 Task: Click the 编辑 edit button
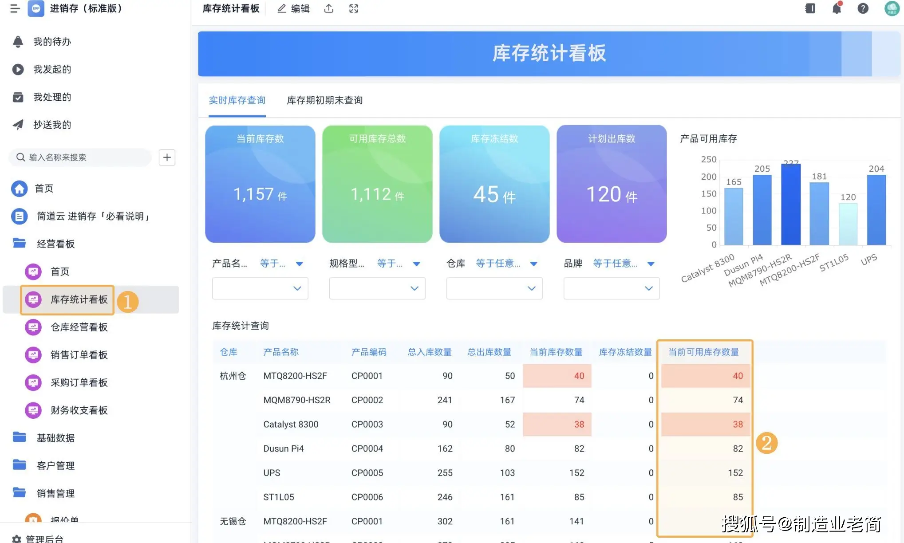click(293, 8)
